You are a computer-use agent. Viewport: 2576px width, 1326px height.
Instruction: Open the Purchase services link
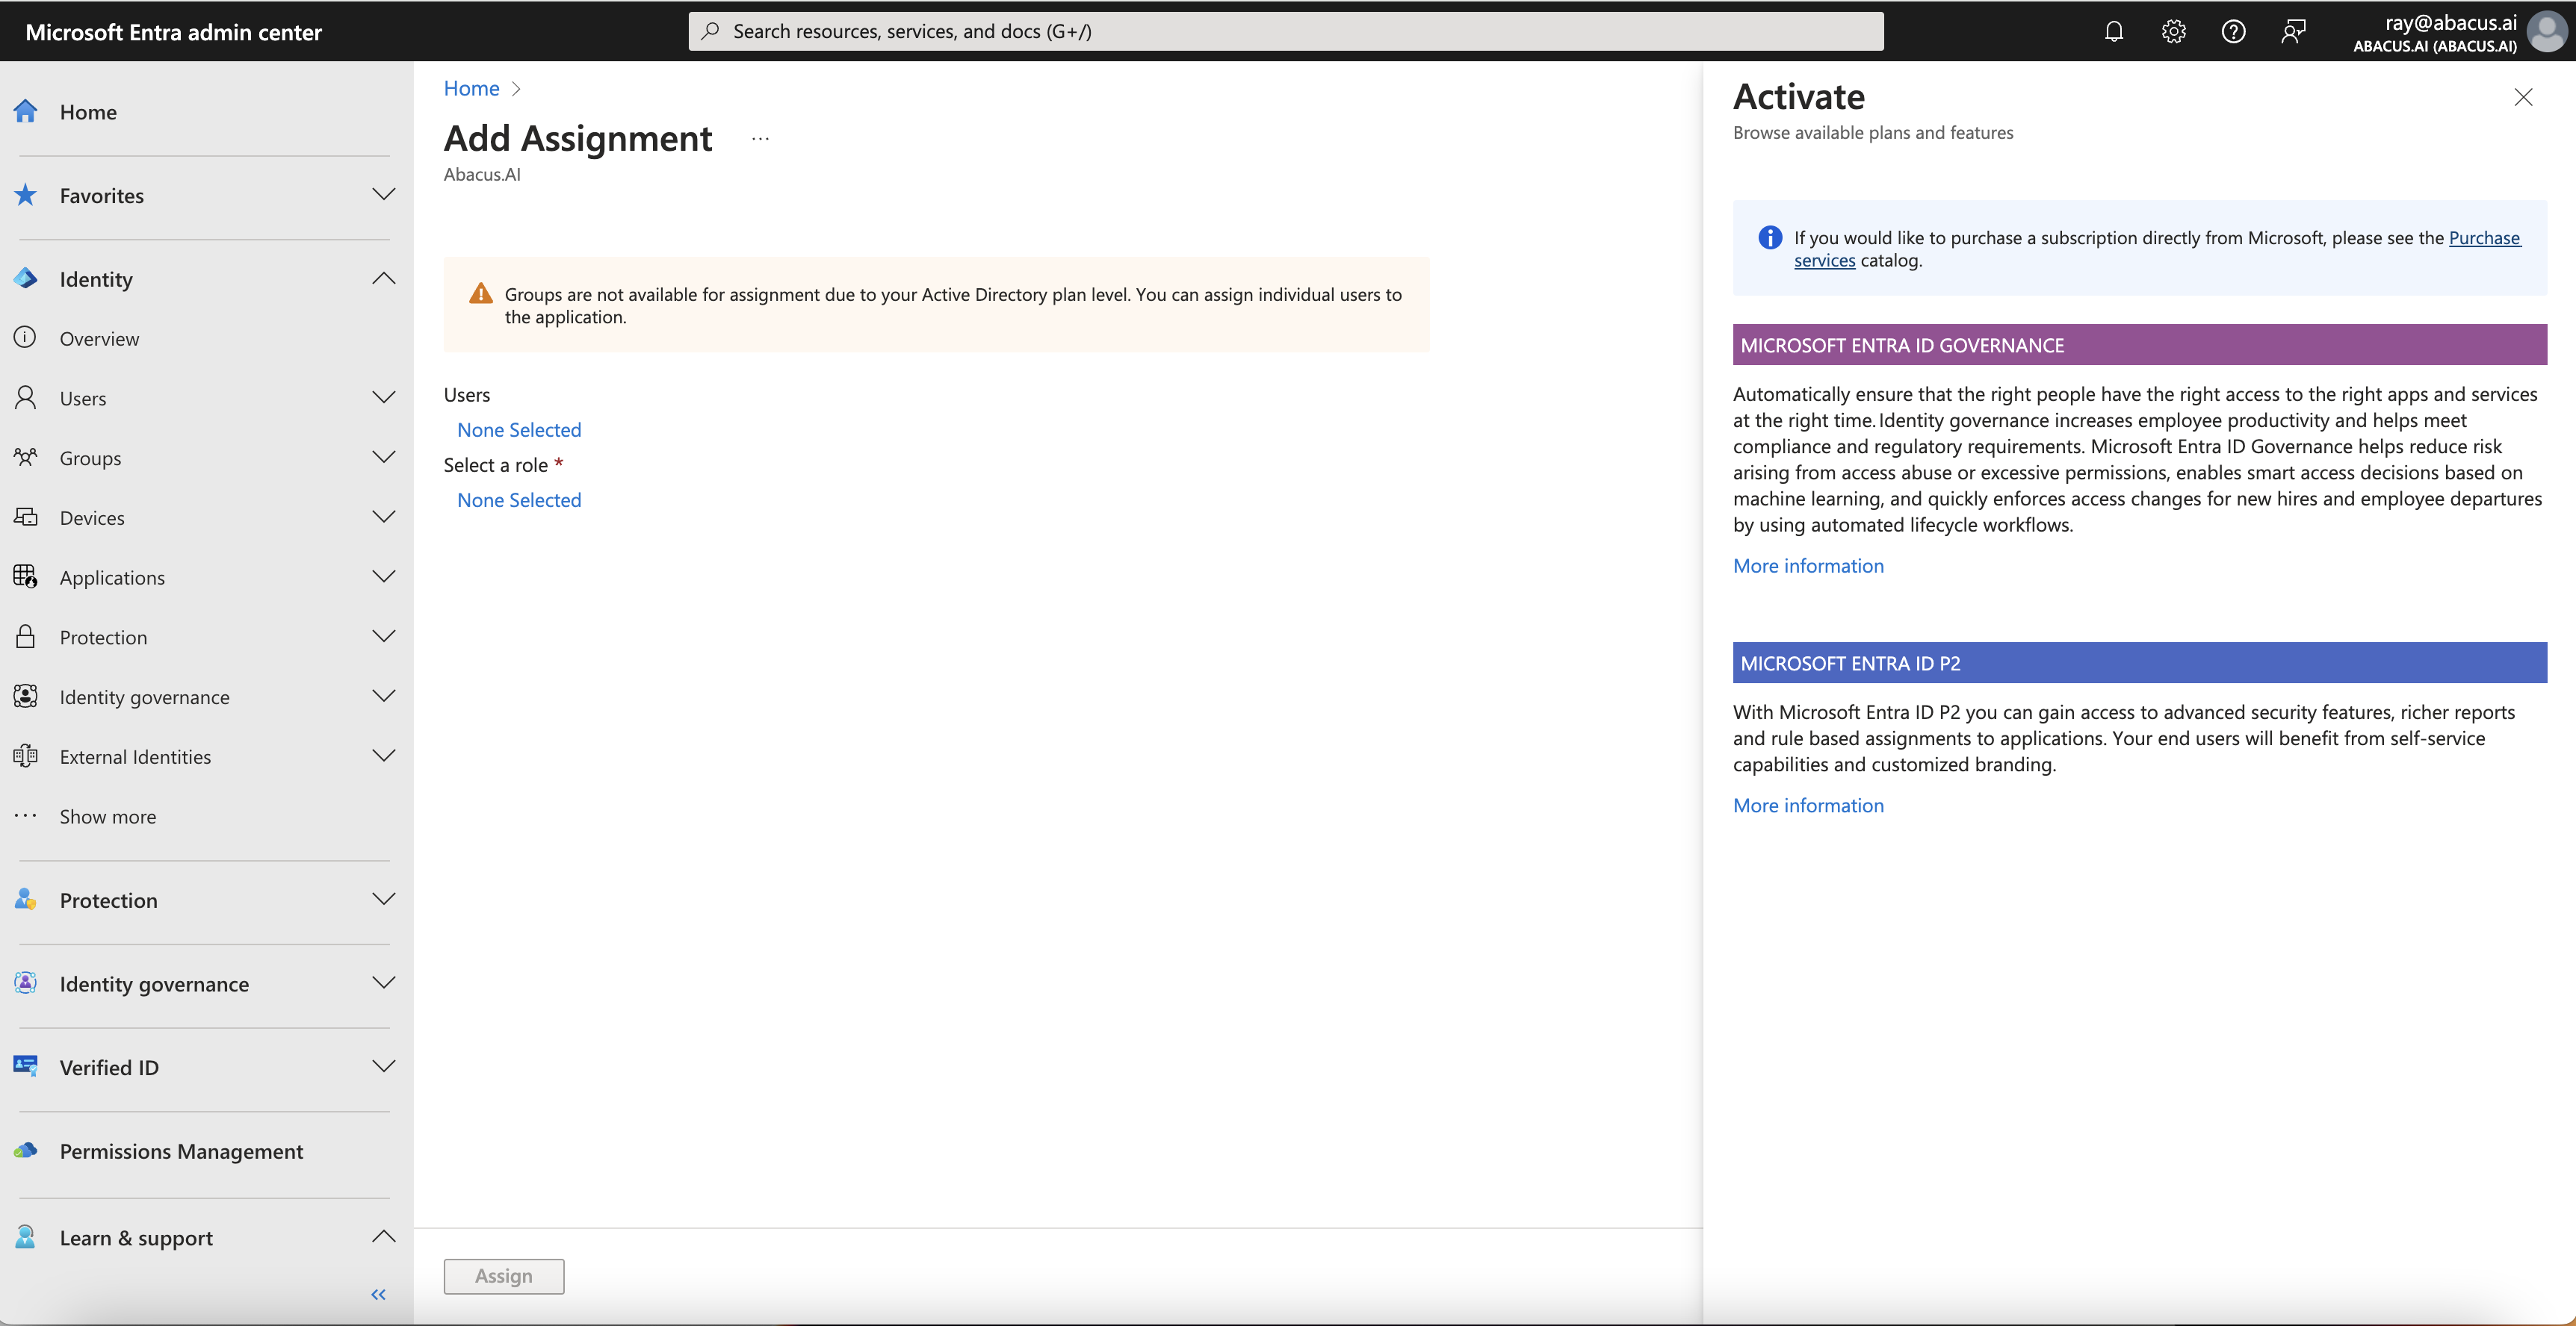point(2484,238)
